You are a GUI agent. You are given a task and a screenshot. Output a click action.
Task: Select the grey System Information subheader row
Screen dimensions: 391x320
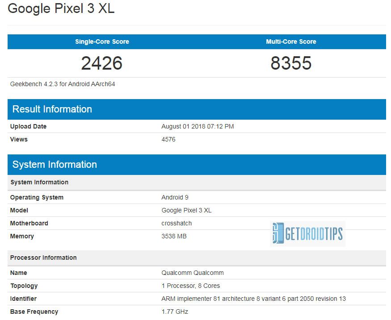[197, 183]
